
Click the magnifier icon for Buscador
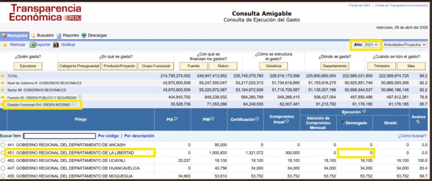tap(33, 36)
